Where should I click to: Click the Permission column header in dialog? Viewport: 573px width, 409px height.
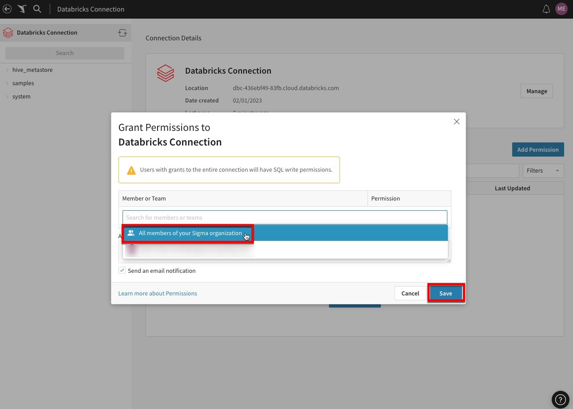click(409, 198)
